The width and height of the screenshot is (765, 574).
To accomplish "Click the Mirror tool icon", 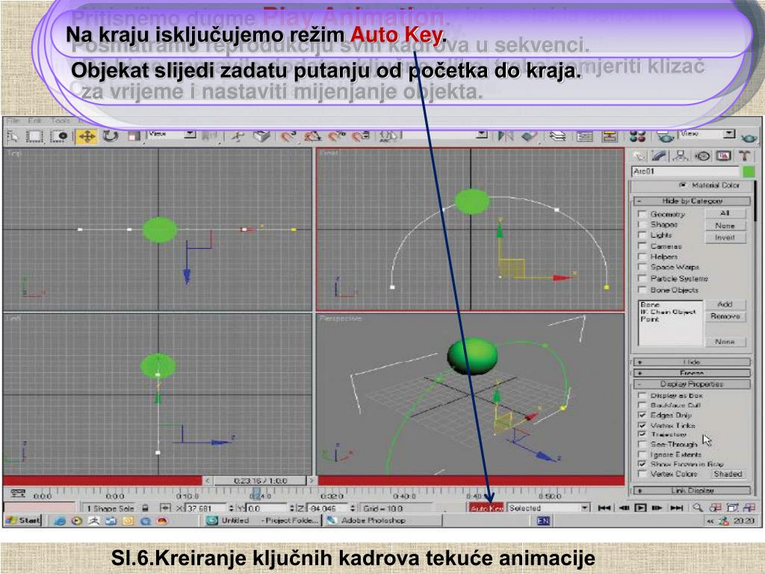I will (505, 136).
